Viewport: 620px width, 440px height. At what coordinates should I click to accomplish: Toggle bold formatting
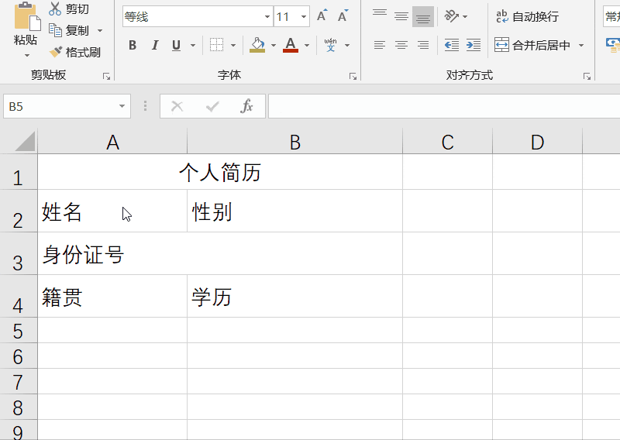[x=133, y=46]
